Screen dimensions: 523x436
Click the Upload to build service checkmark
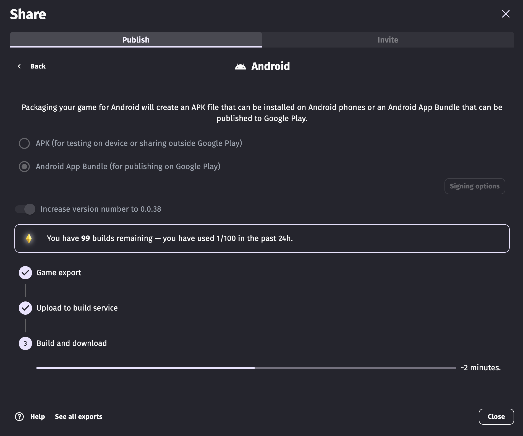tap(25, 308)
